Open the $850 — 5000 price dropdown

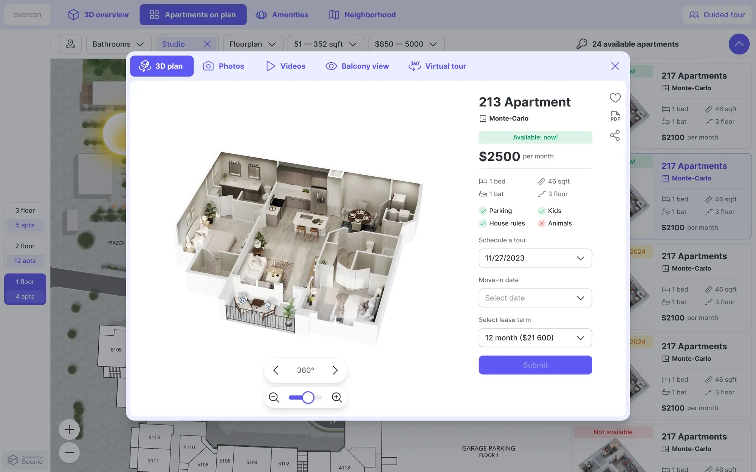[406, 44]
